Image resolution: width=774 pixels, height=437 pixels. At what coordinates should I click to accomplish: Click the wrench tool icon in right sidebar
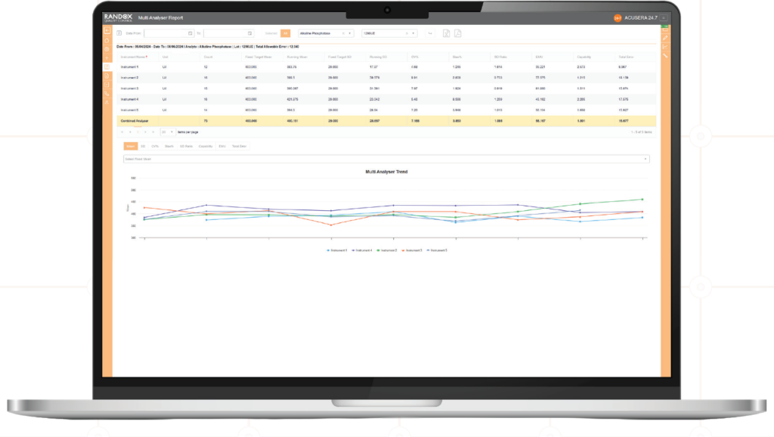665,56
